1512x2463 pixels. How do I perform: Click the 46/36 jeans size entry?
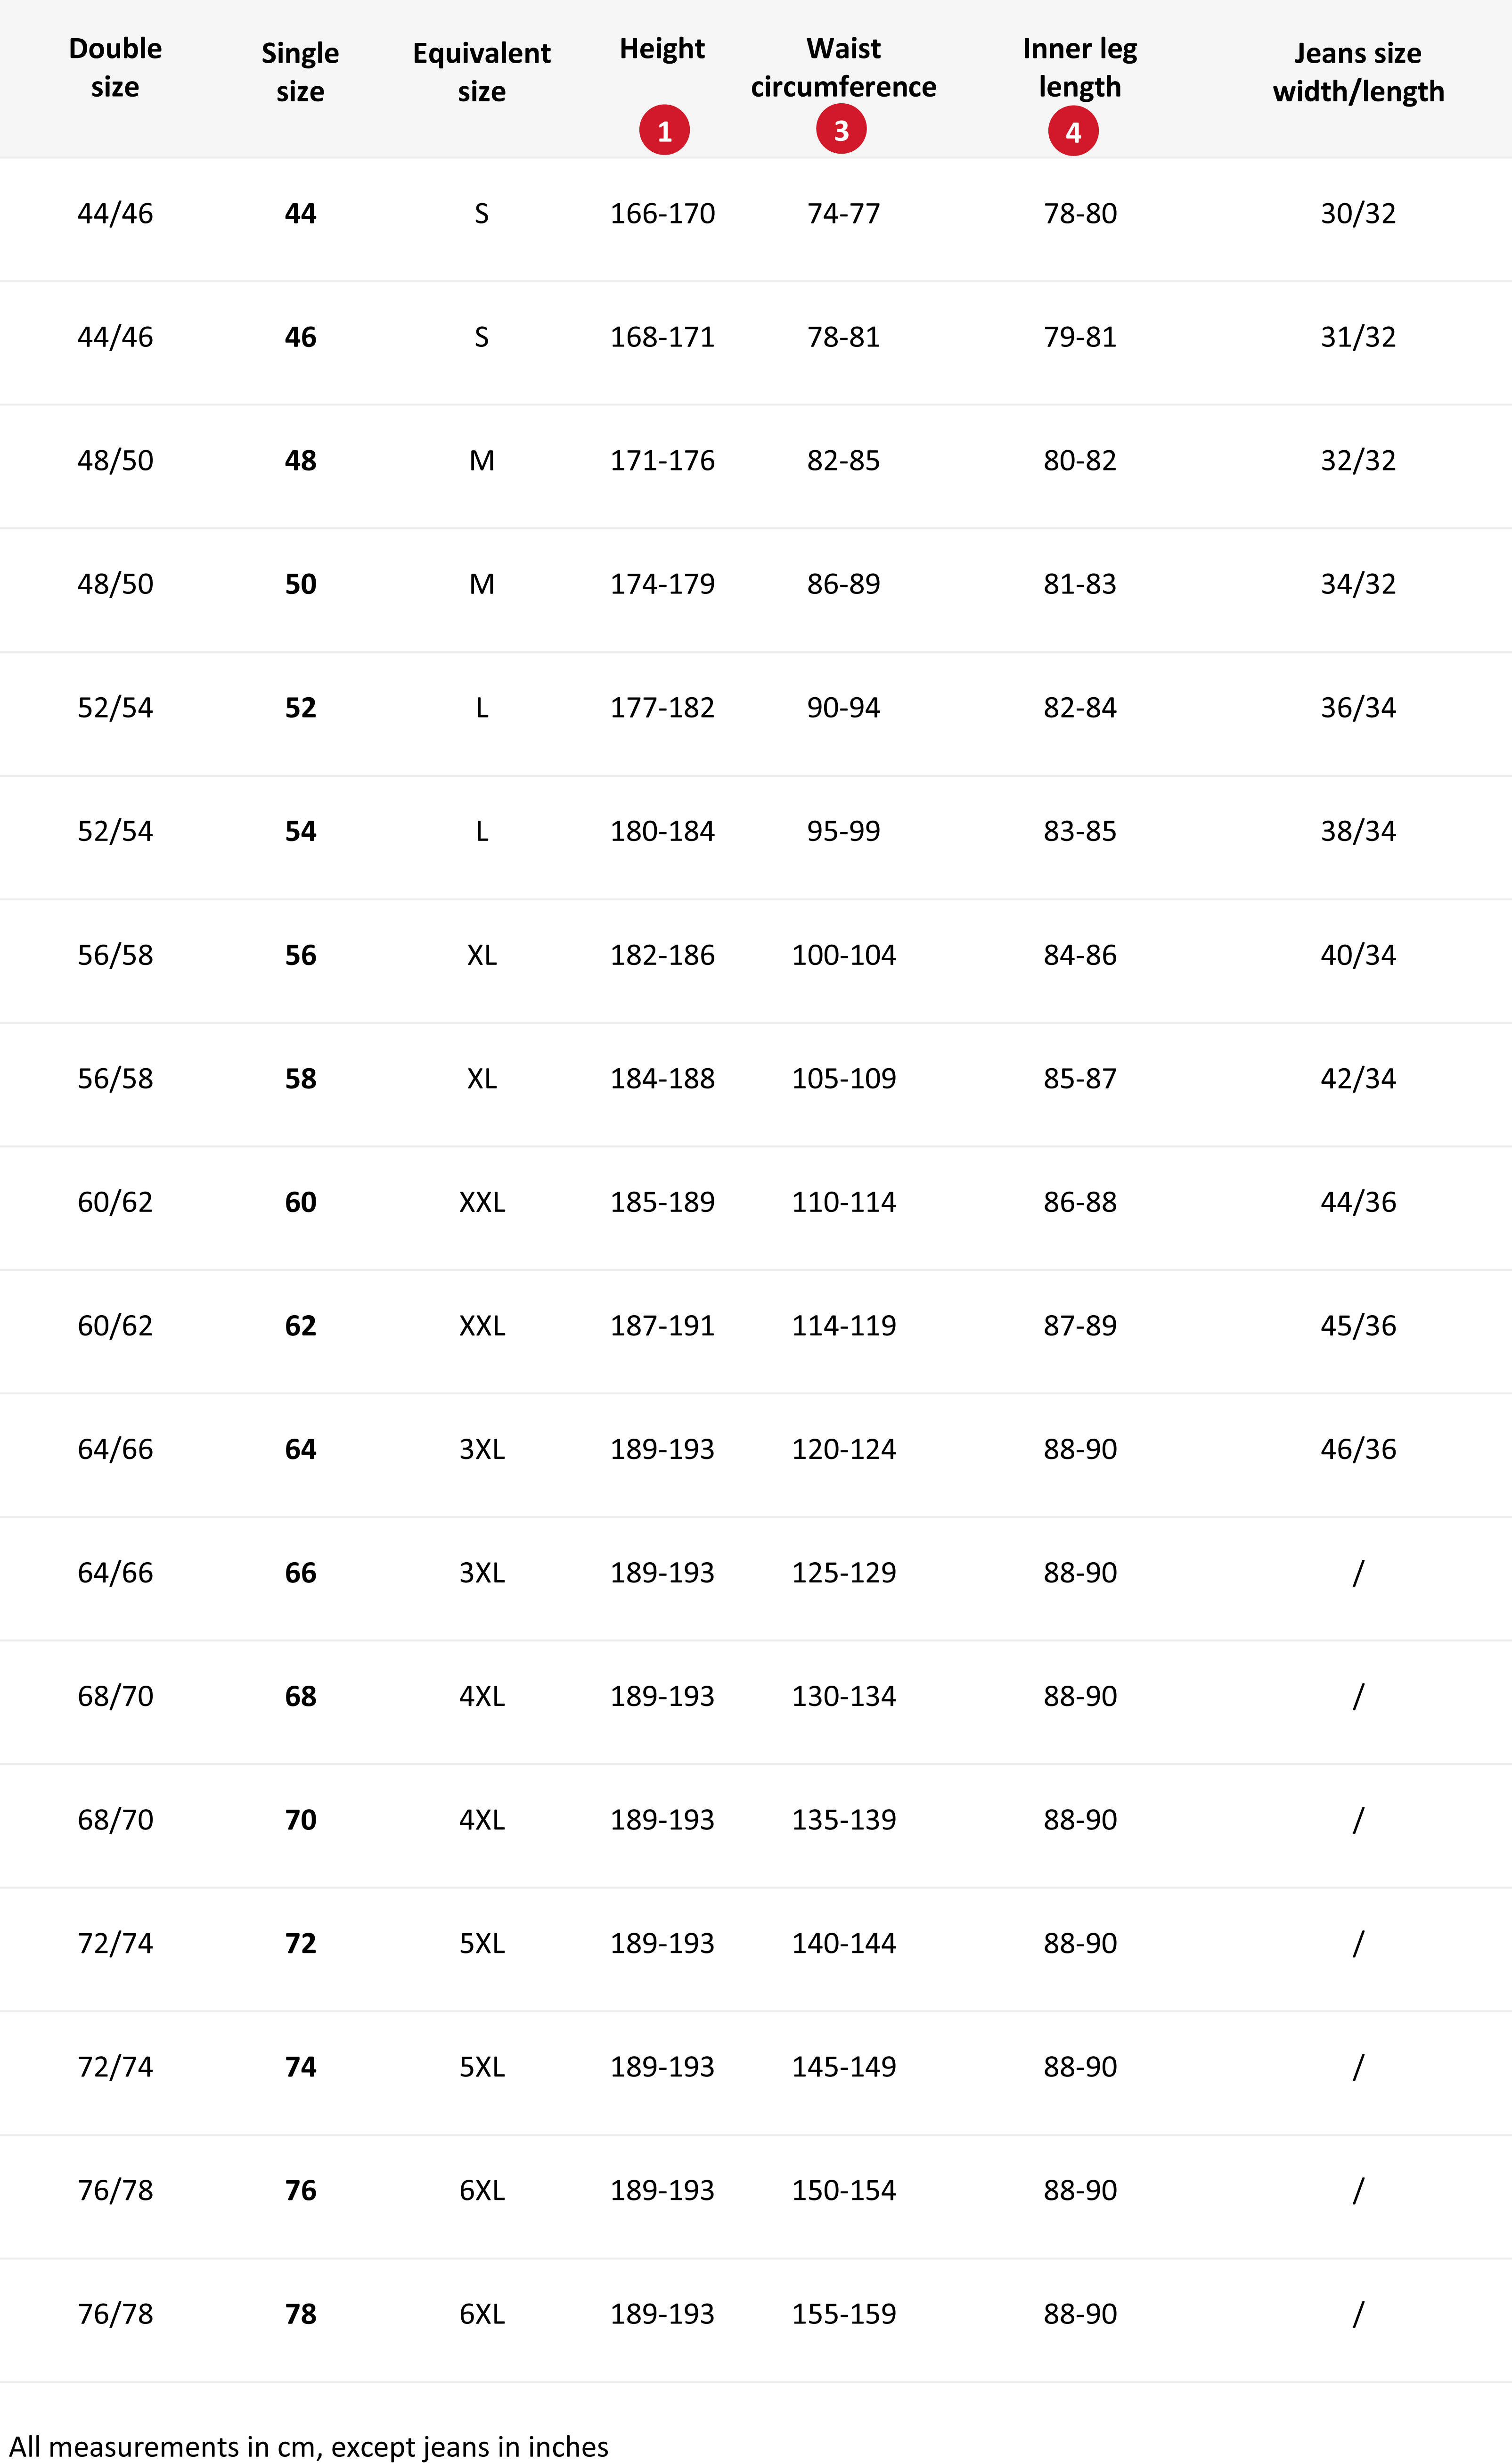point(1358,1450)
